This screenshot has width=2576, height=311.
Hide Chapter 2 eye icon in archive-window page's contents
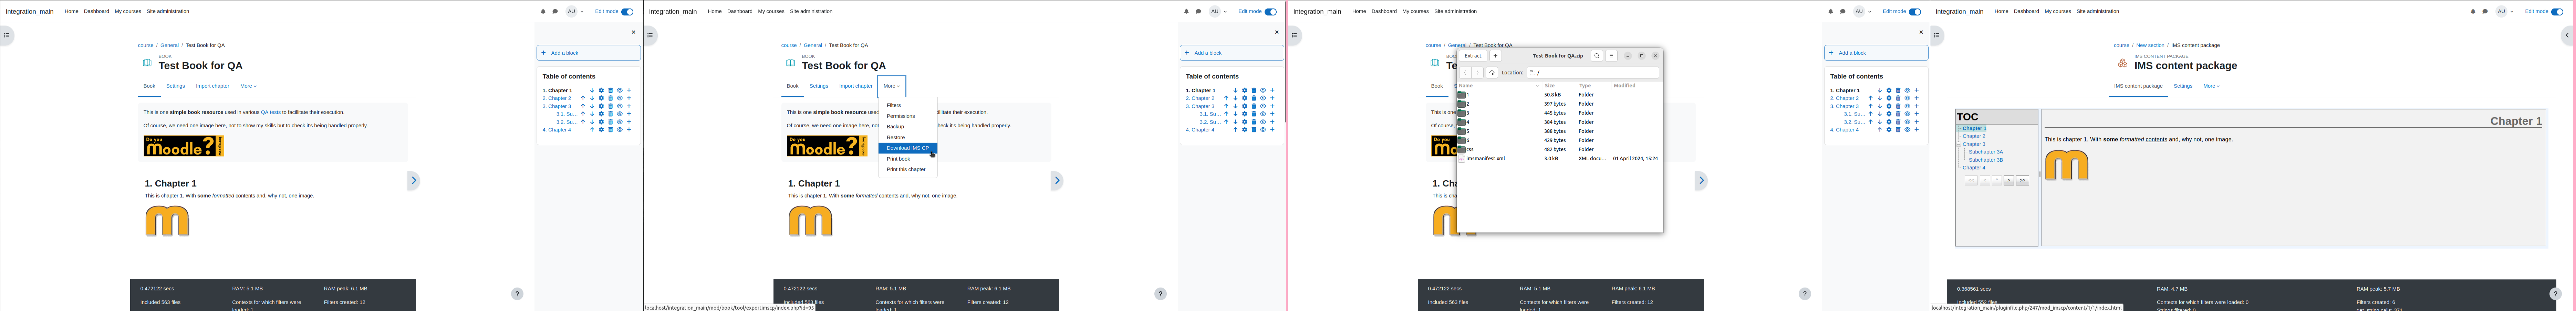[1907, 98]
